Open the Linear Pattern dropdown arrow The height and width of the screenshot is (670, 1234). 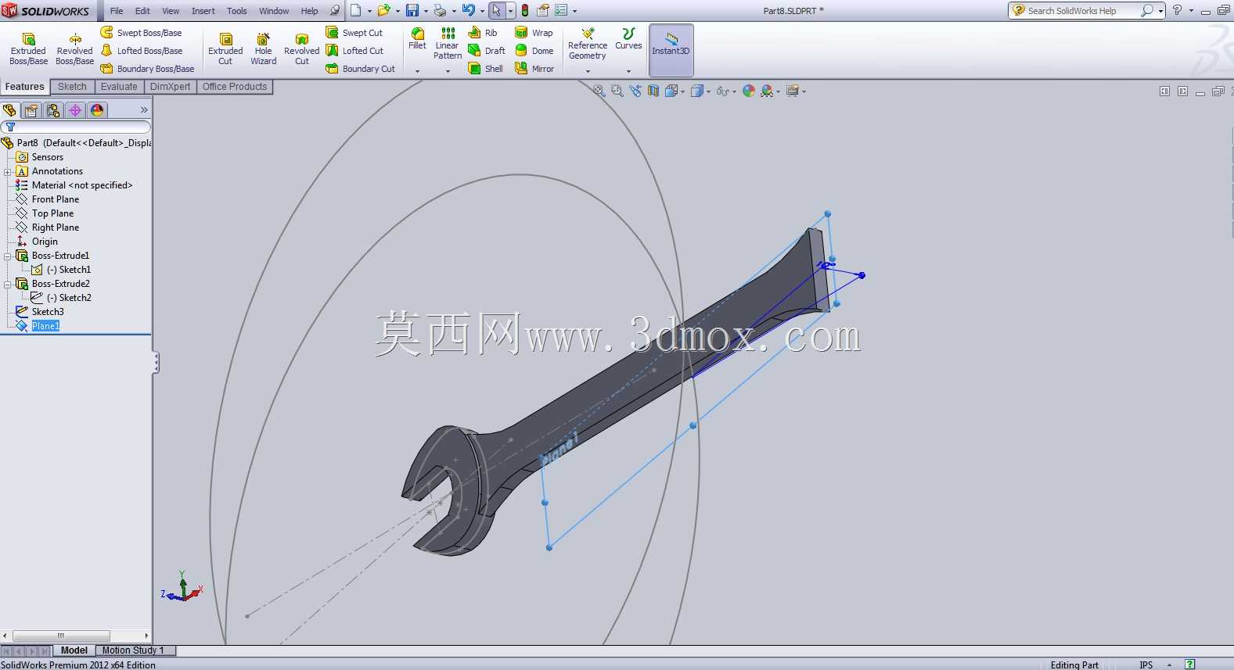coord(448,71)
